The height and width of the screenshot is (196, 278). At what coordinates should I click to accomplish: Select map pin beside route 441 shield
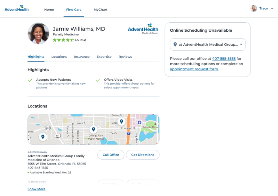(43, 137)
